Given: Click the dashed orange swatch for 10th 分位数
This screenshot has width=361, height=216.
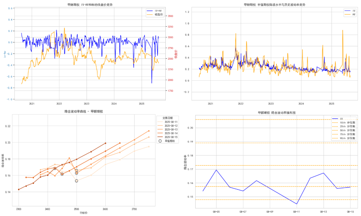Looking at the screenshot, I should click(x=335, y=123).
